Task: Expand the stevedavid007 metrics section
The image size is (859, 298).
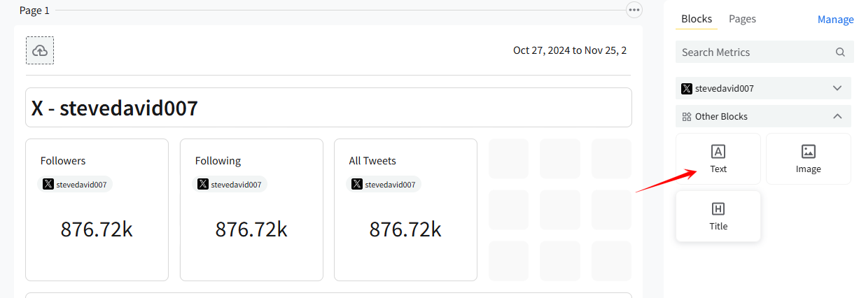Action: [x=837, y=89]
